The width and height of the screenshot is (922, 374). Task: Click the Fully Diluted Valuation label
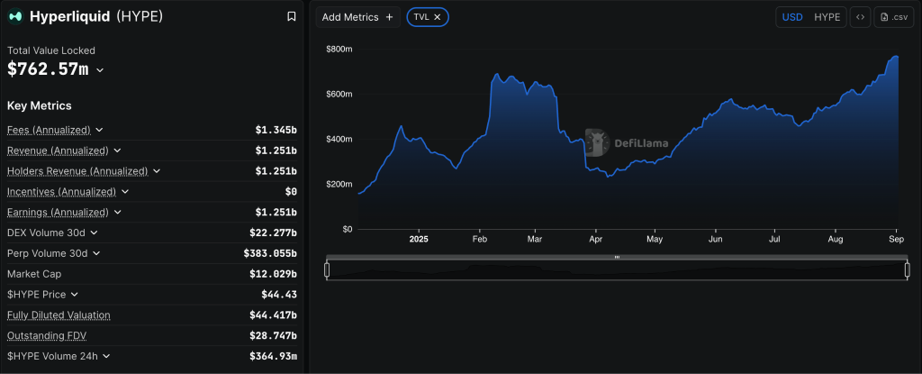click(59, 315)
